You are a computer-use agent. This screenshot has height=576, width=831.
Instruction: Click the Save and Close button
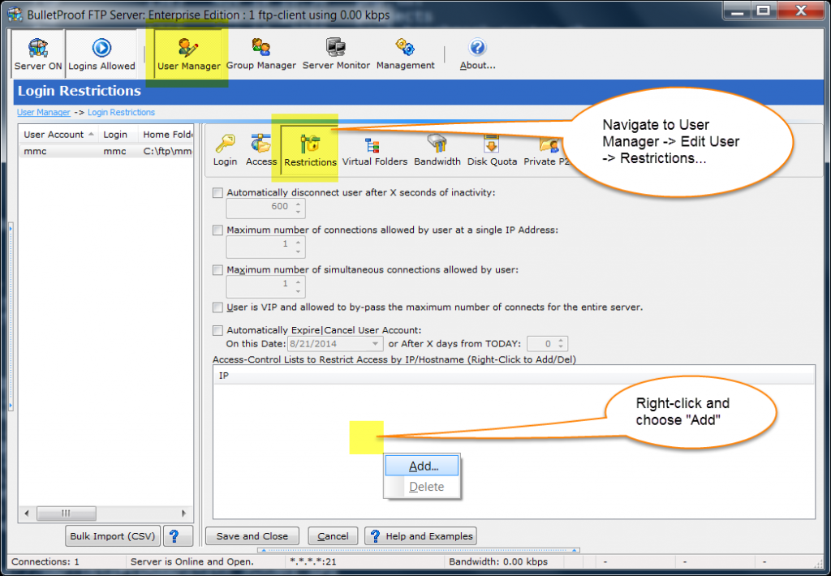(252, 535)
